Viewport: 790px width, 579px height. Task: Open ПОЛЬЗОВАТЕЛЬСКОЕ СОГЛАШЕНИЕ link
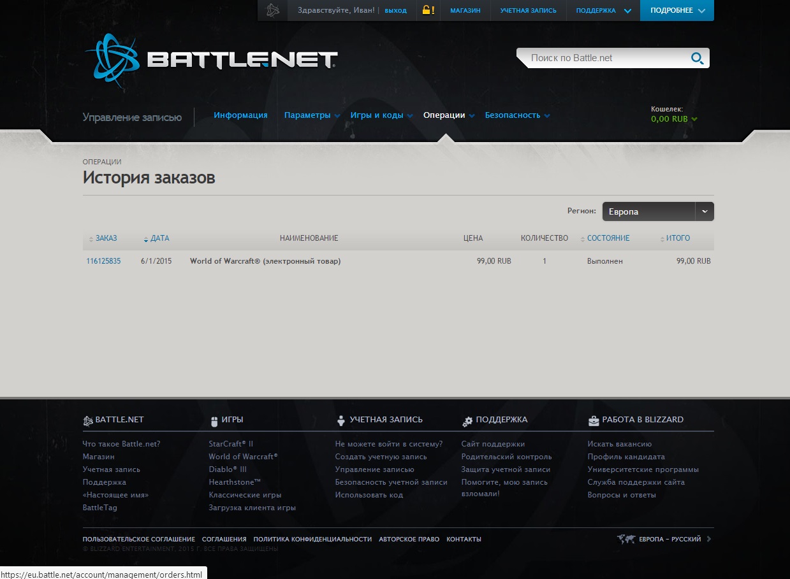(139, 540)
